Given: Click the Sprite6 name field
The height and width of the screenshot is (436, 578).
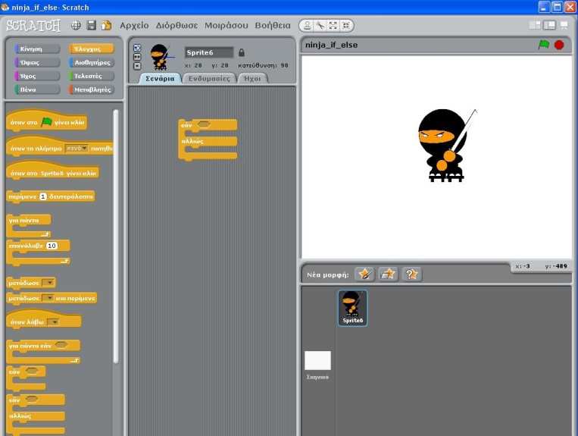Looking at the screenshot, I should [x=209, y=52].
